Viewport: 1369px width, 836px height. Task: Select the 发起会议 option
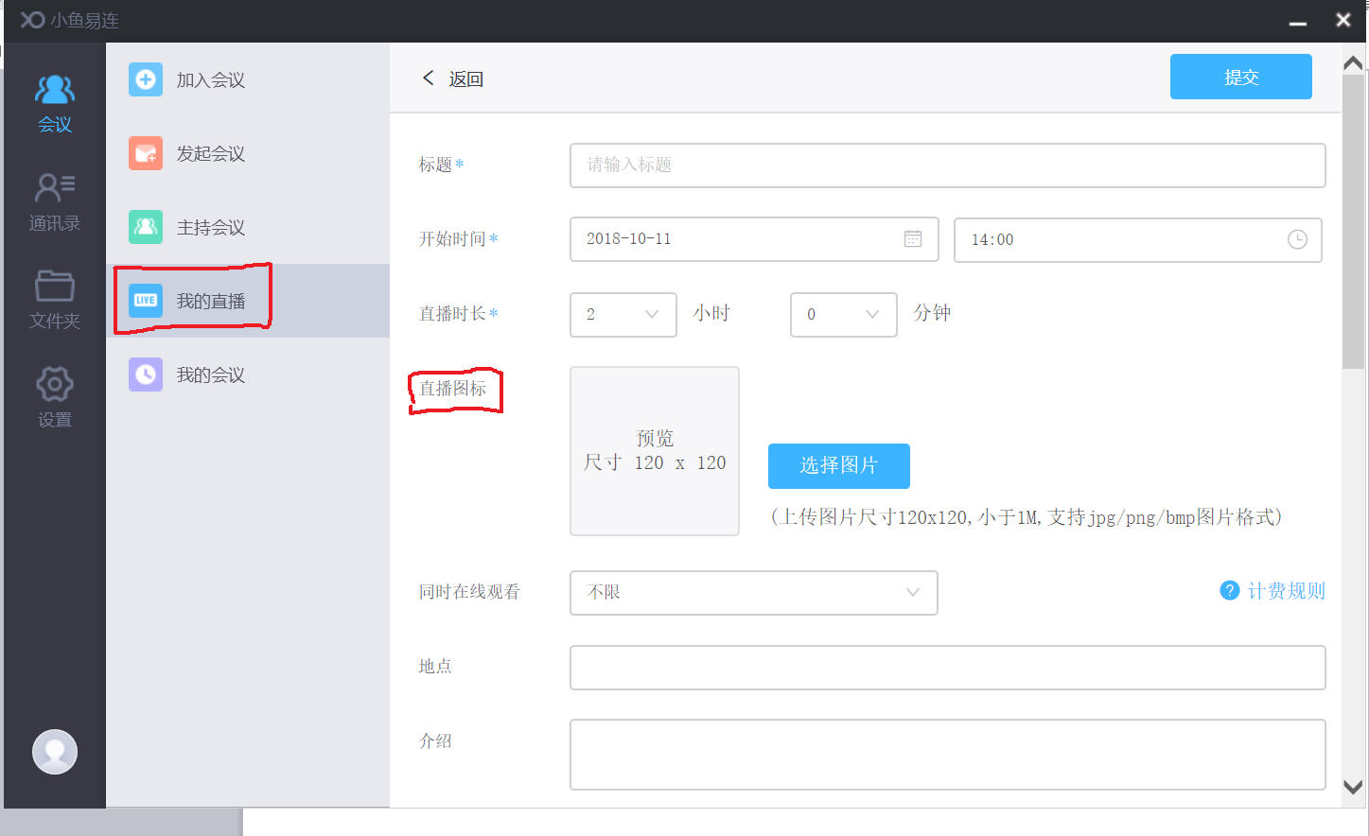pos(212,153)
